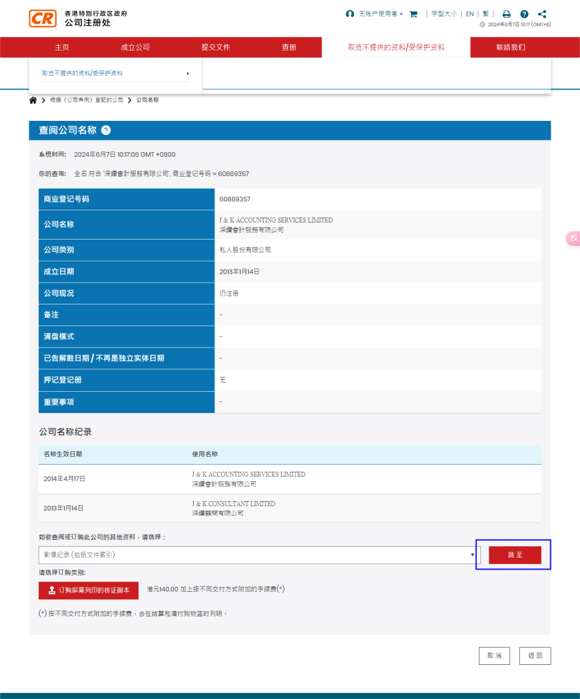Click the home icon in breadcrumb
Viewport: 580px width, 699px height.
click(x=33, y=100)
